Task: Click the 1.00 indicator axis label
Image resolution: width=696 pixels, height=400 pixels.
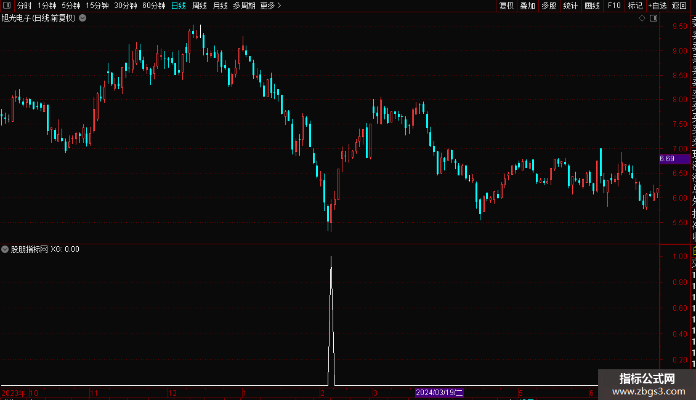Action: tap(679, 257)
